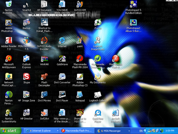This screenshot has height=134, width=178.
Task: Open Shortcut to Install_Flash icon
Action: pos(44,22)
